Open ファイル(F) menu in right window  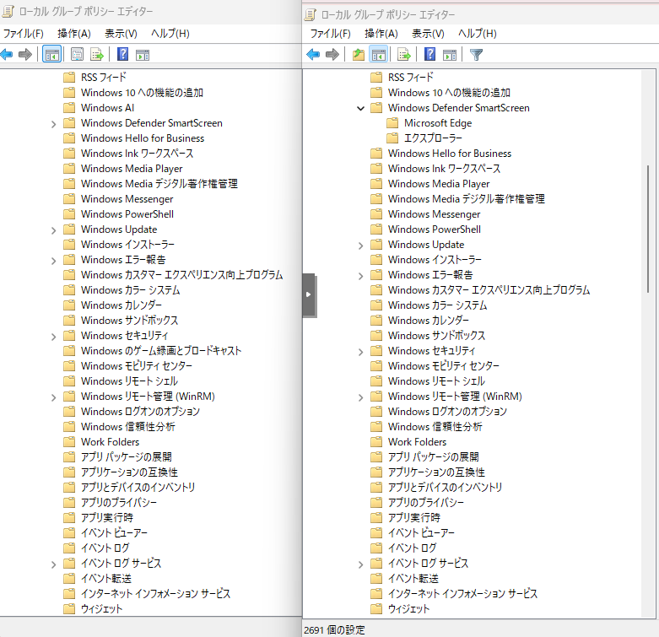coord(330,34)
